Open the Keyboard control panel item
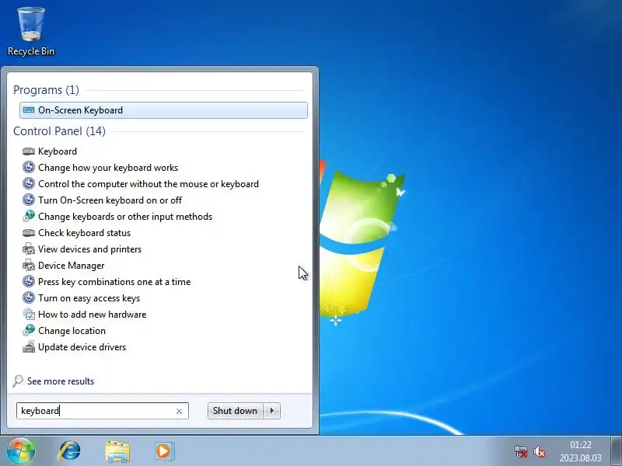 pos(58,151)
